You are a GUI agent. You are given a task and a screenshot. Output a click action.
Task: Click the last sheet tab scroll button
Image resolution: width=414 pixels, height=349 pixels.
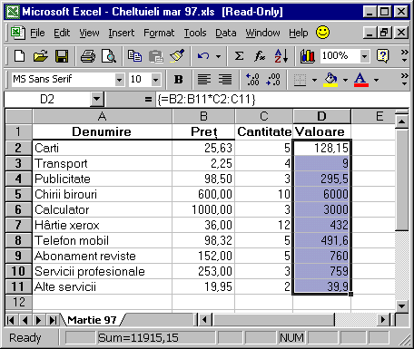(x=54, y=320)
